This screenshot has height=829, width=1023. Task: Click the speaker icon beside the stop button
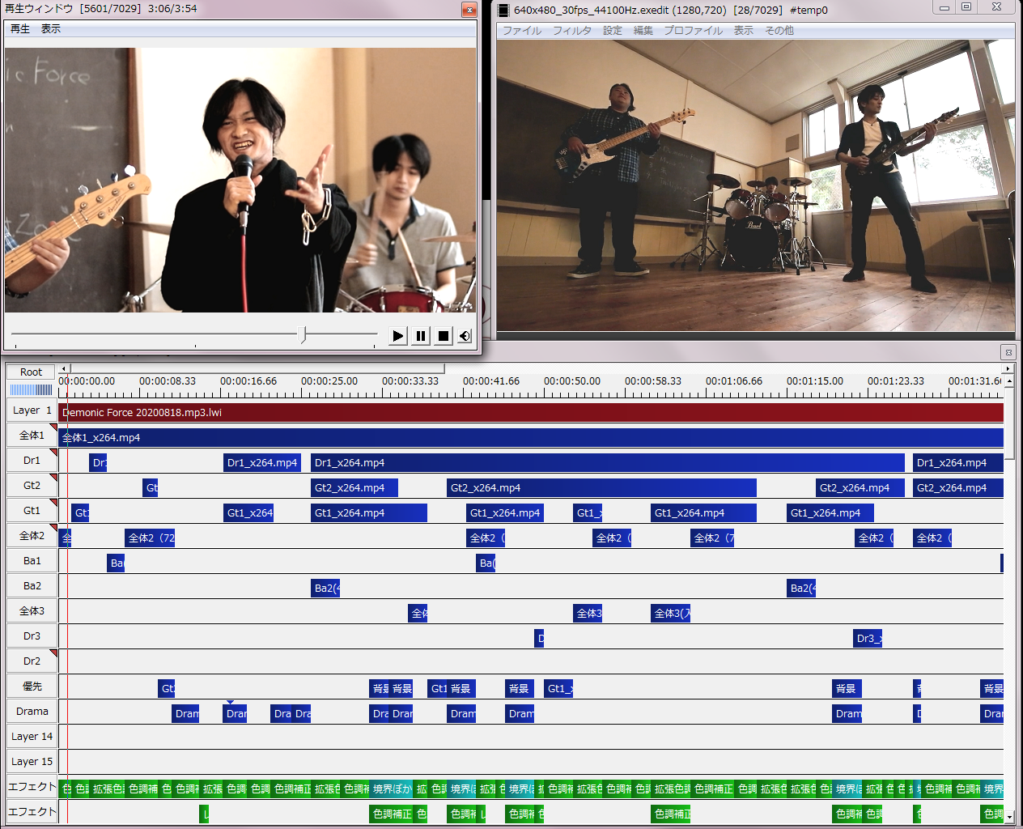[465, 336]
